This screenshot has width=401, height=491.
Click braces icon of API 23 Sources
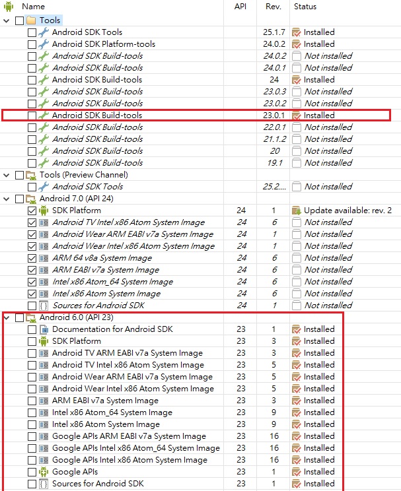point(44,484)
